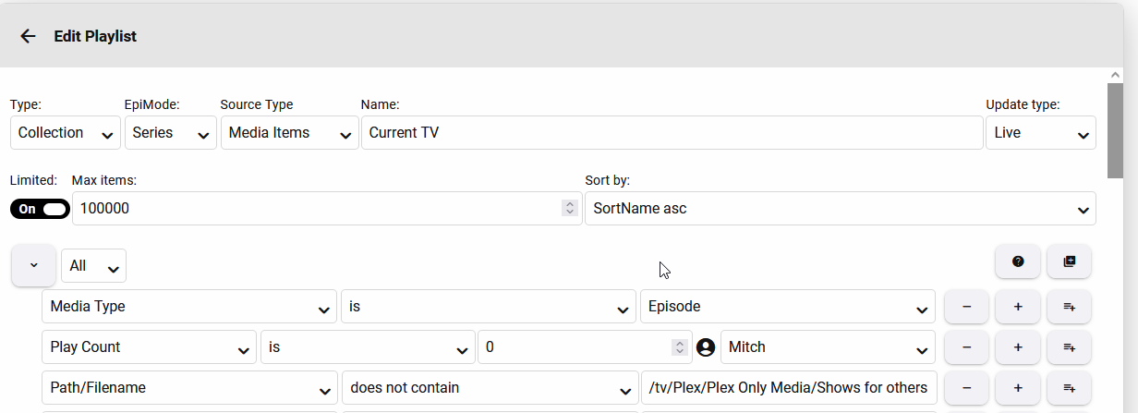The image size is (1138, 413).
Task: Click the add rule group icon
Action: [x=1069, y=262]
